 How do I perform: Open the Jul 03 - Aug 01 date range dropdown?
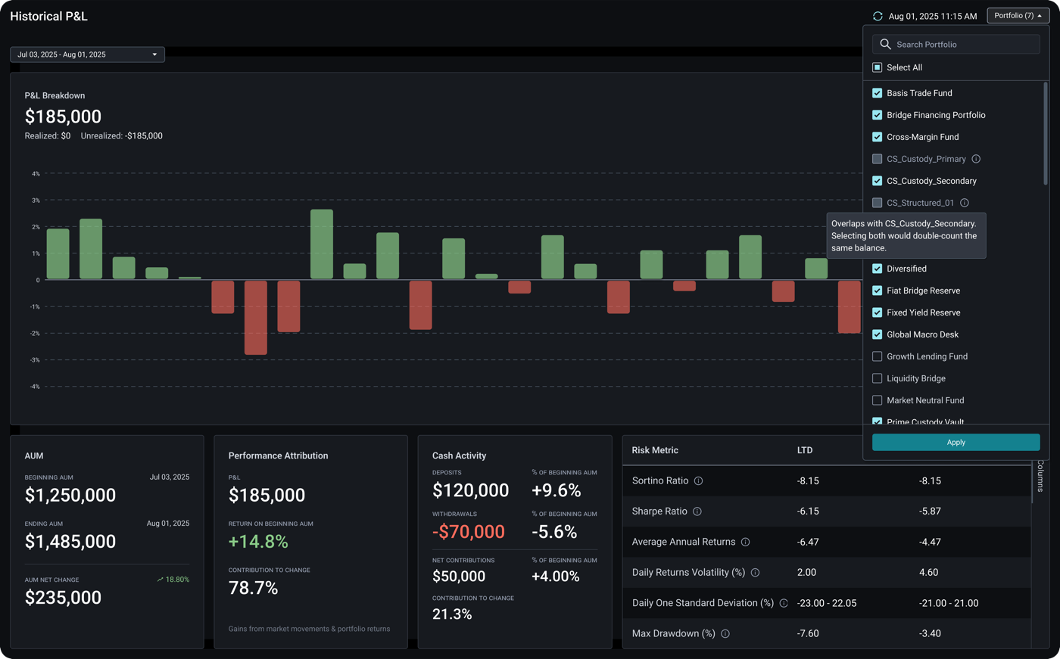pos(87,54)
